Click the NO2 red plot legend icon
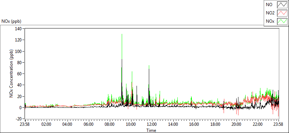 coord(282,13)
